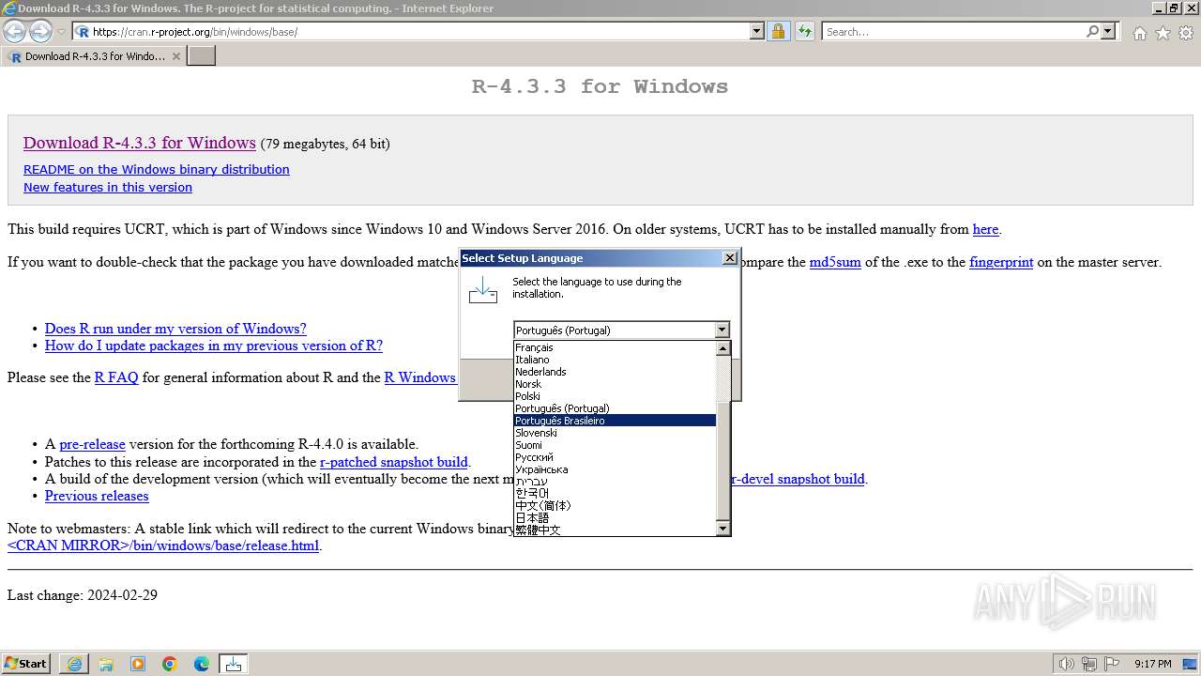Select Norsk in the language list
Viewport: 1201px width, 676px height.
(615, 384)
